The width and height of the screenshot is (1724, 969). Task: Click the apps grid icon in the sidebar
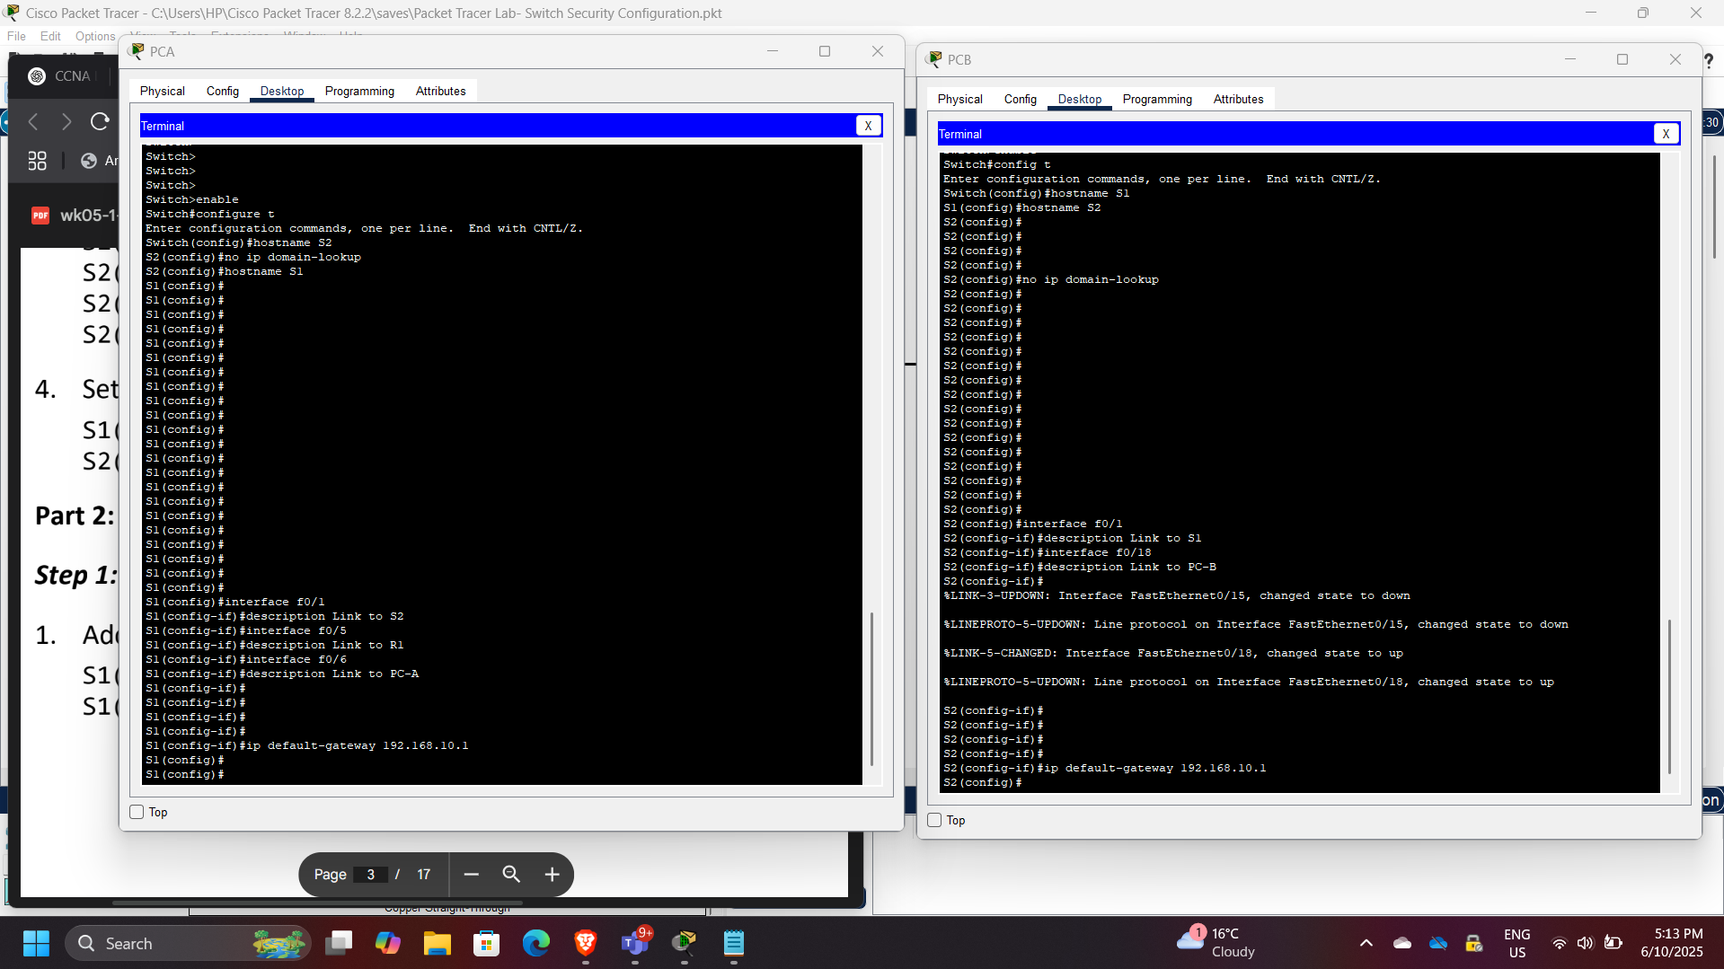(x=36, y=161)
